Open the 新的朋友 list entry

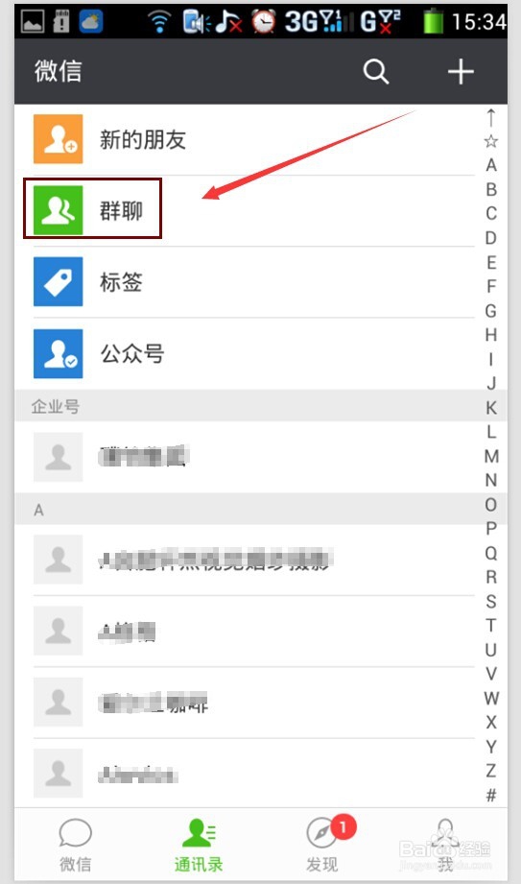click(245, 139)
